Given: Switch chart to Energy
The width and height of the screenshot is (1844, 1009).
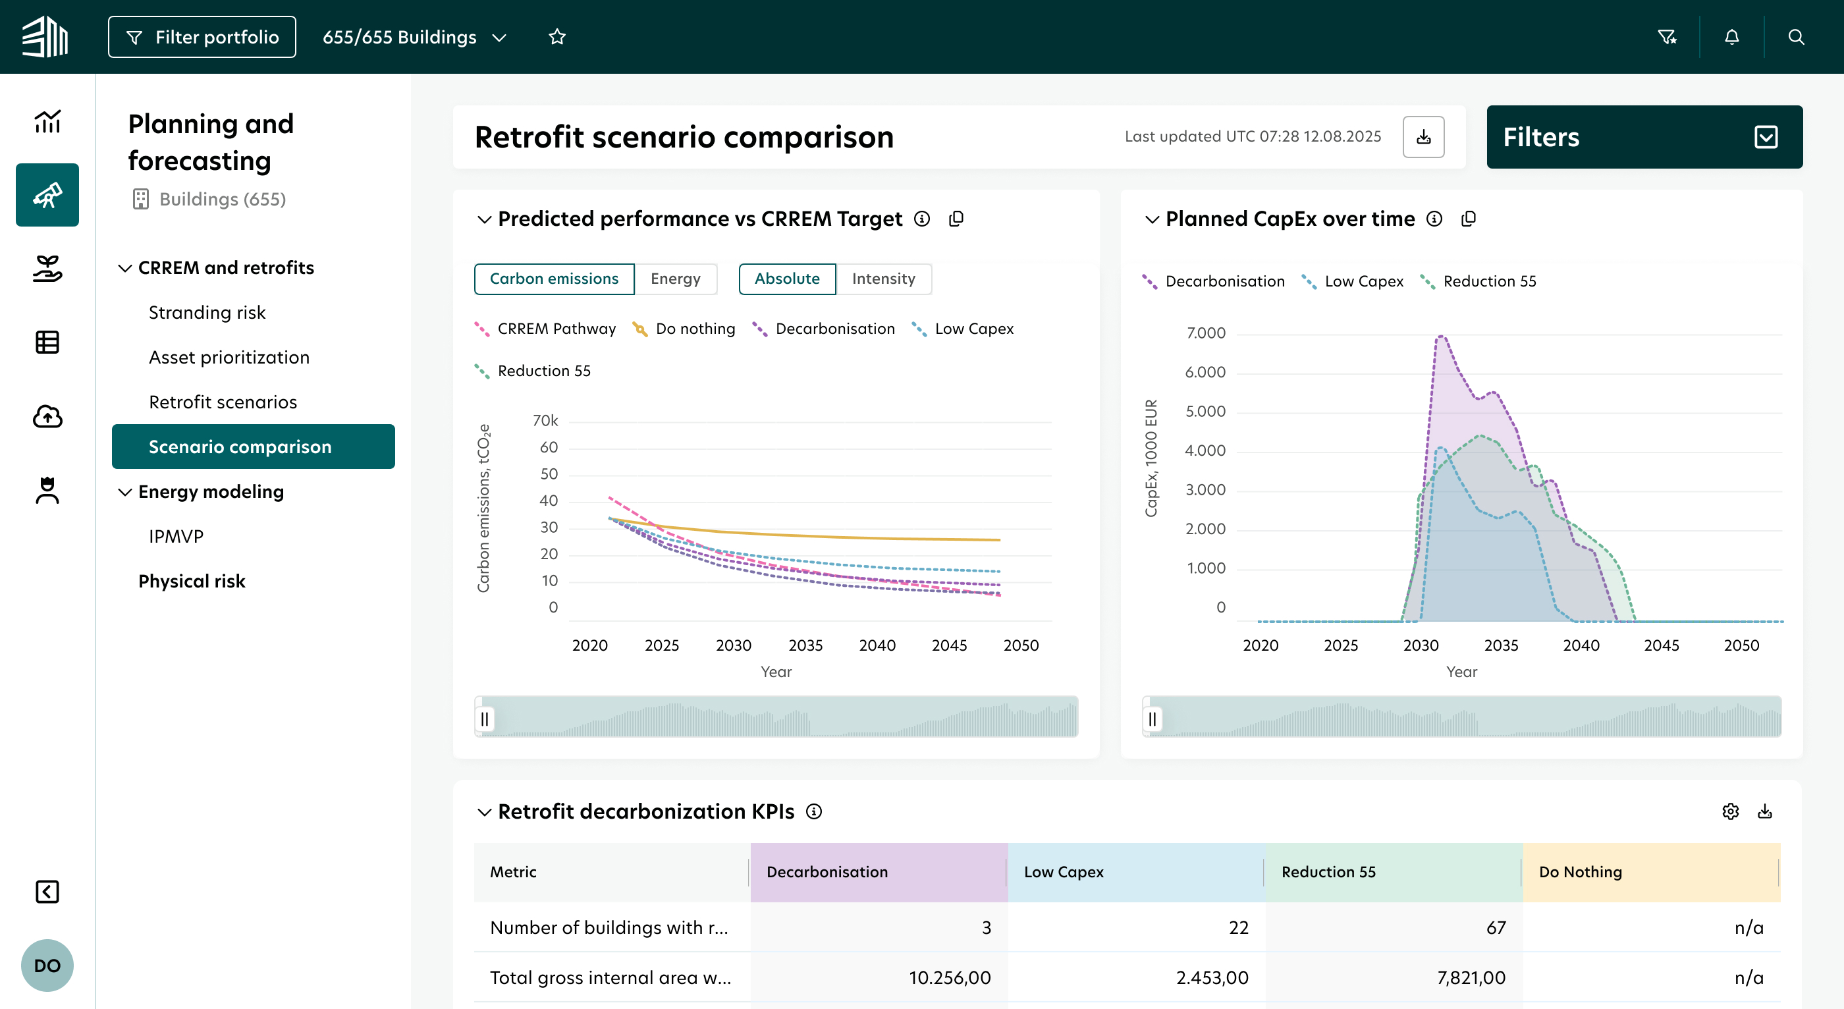Looking at the screenshot, I should 675,279.
